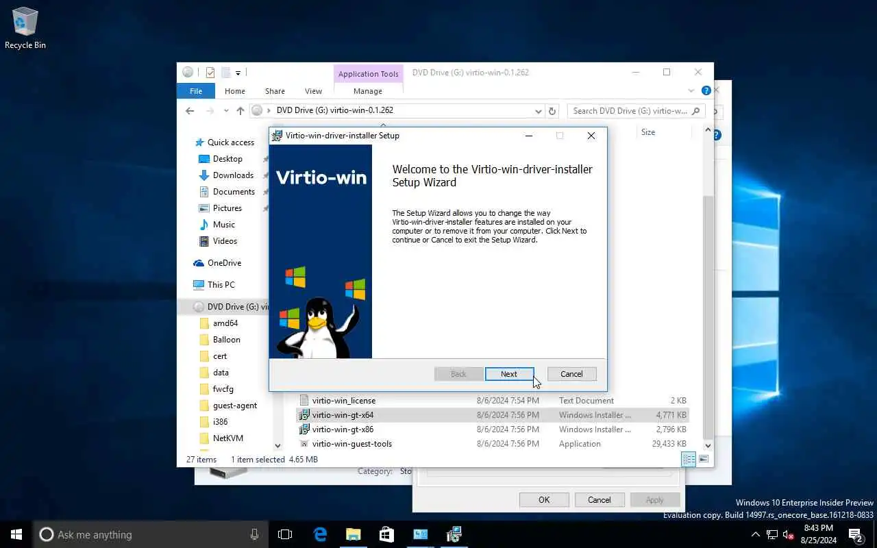Go back with Explorer's back arrow
The height and width of the screenshot is (548, 877).
190,110
